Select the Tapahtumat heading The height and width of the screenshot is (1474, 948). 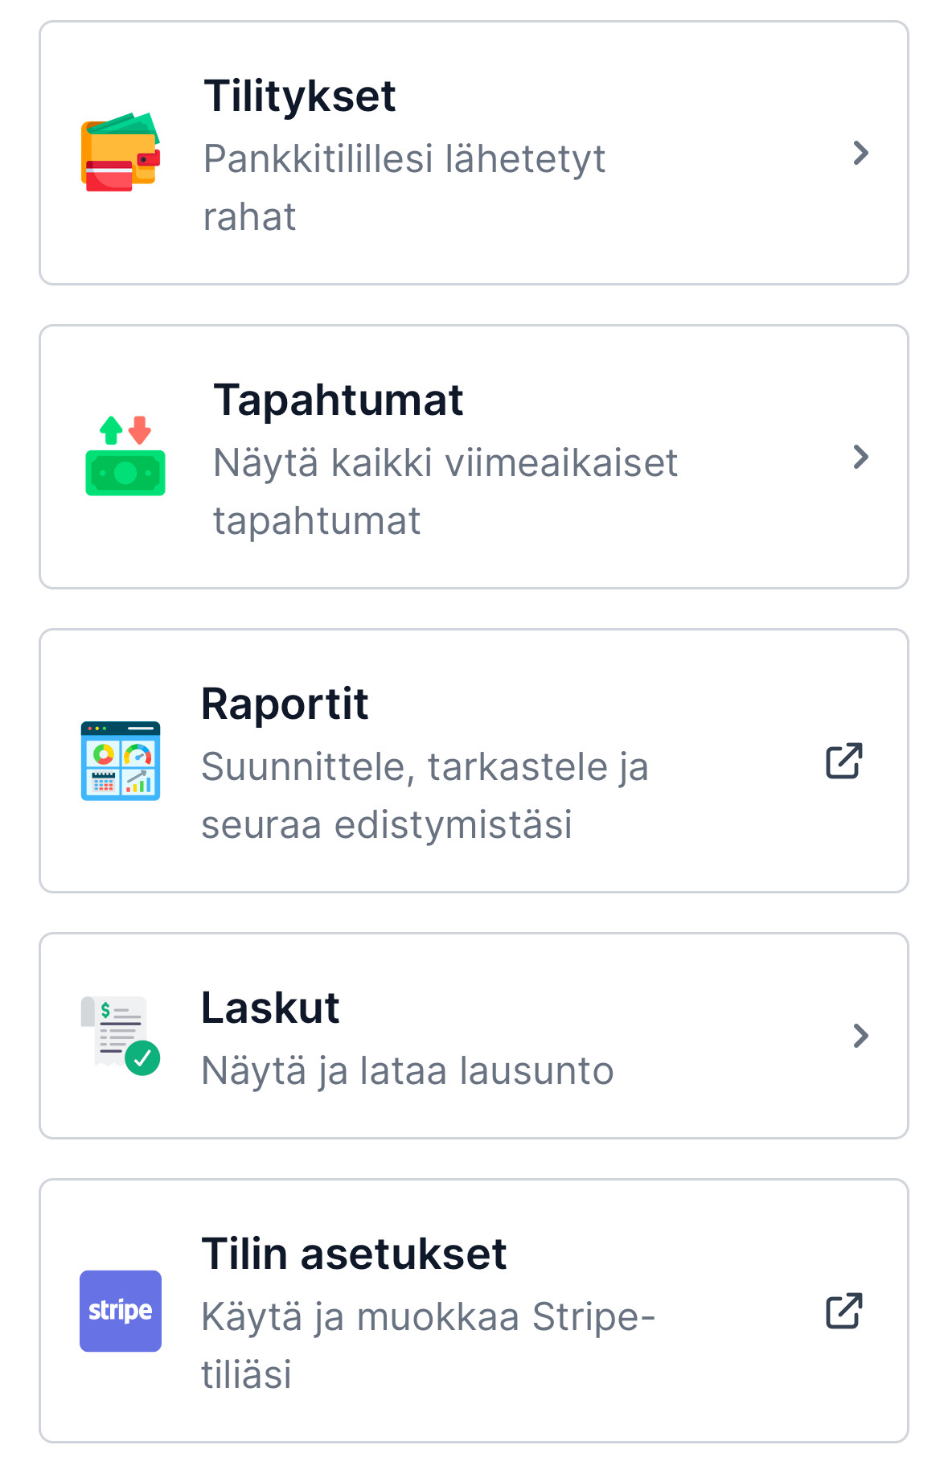click(x=338, y=400)
